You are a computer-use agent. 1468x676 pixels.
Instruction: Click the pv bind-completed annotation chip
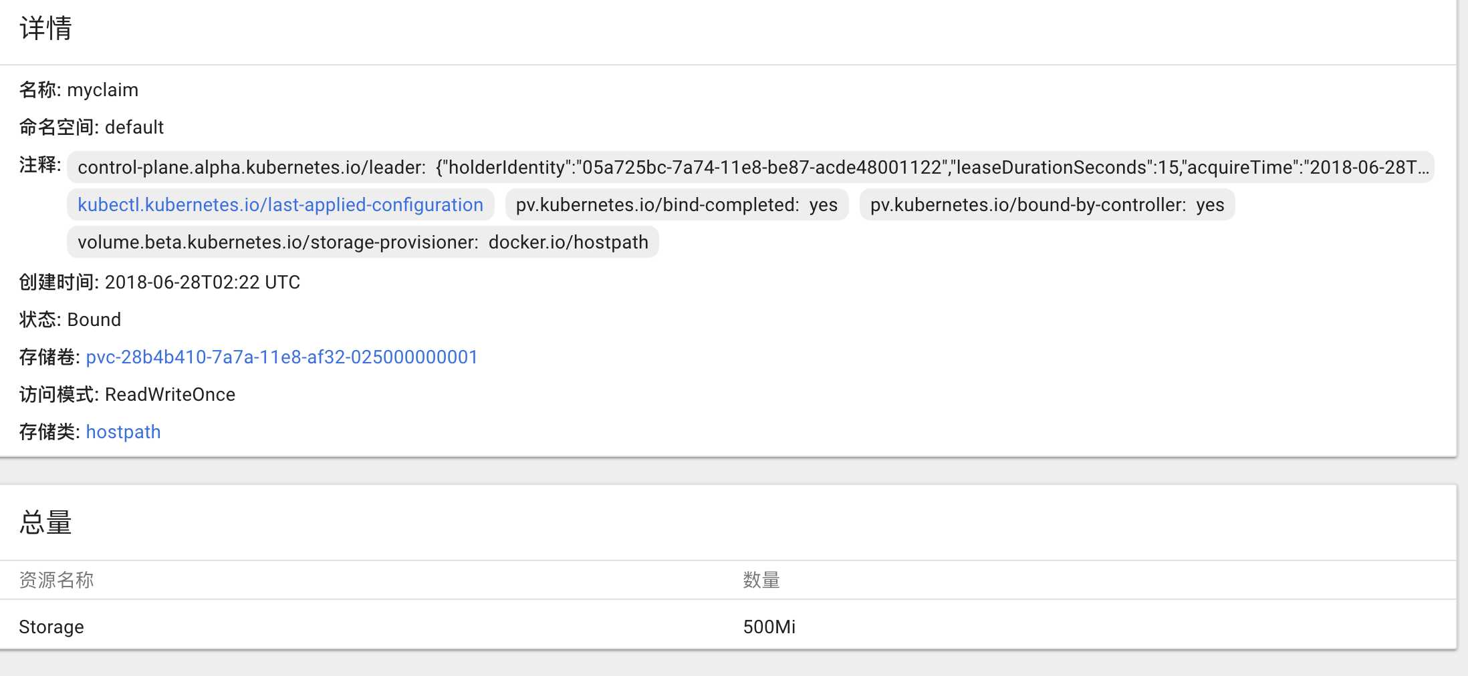[677, 204]
